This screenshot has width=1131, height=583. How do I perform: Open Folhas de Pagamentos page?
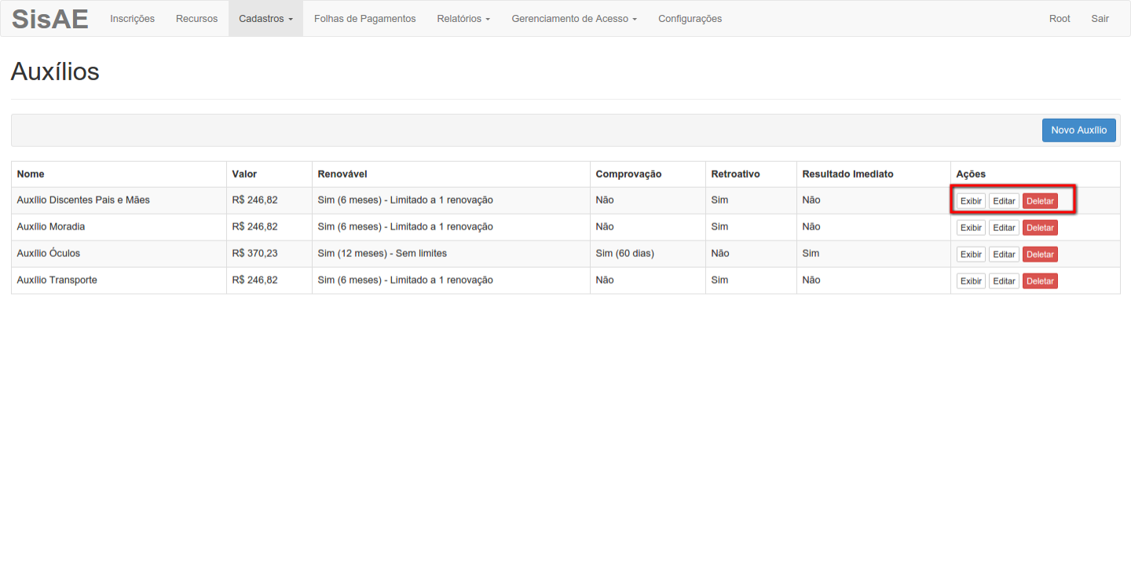tap(364, 18)
